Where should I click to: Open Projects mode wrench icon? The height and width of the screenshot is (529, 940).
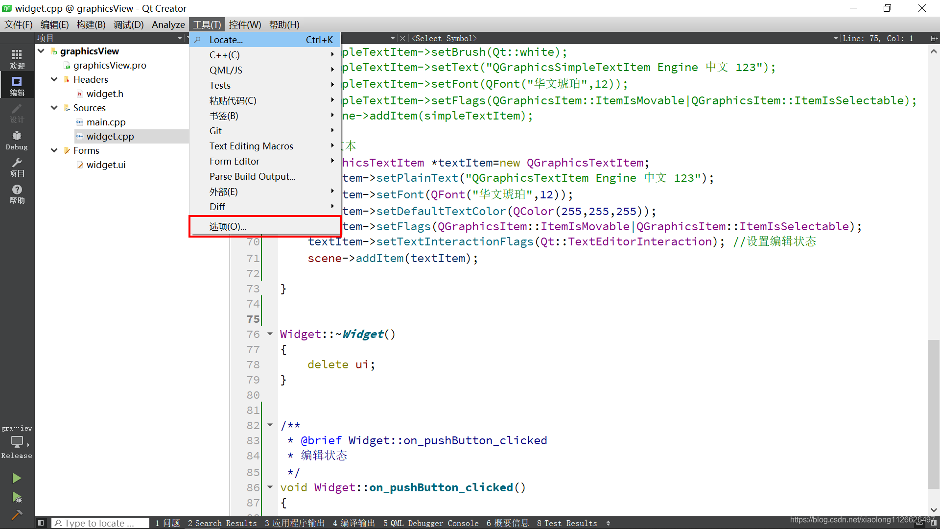(17, 167)
